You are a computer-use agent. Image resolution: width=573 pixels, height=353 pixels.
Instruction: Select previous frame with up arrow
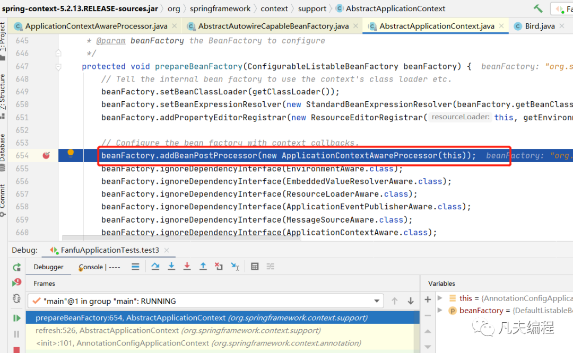(x=395, y=301)
